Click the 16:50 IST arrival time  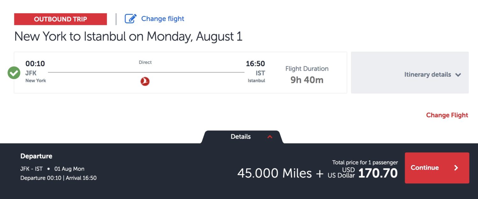point(255,64)
